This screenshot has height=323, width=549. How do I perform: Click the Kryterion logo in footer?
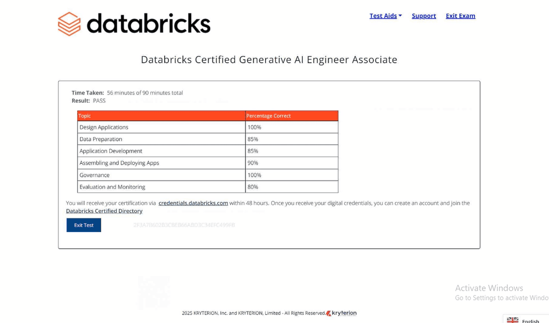pos(341,313)
